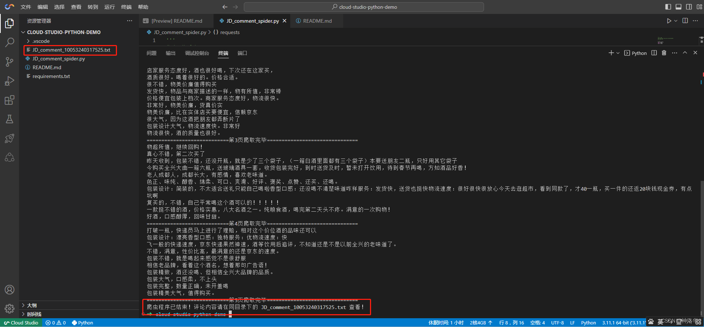Screen dimensions: 704x327
Task: Open JD_comment_10053240317525.txt file
Action: (x=79, y=50)
